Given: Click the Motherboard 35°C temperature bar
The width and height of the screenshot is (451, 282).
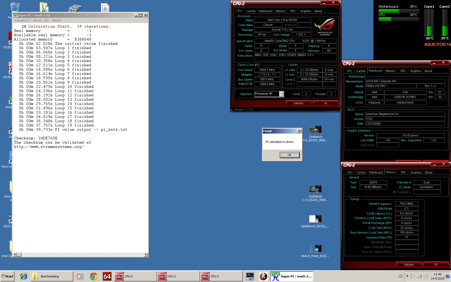Looking at the screenshot, I should tap(398, 11).
